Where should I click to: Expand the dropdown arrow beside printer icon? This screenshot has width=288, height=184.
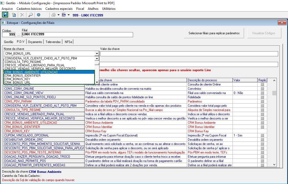pyautogui.click(x=58, y=15)
